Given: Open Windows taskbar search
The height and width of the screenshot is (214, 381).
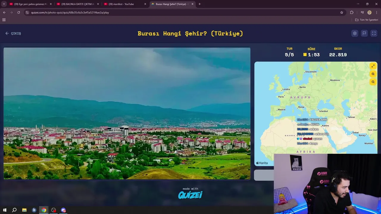Looking at the screenshot, I should [14, 210].
